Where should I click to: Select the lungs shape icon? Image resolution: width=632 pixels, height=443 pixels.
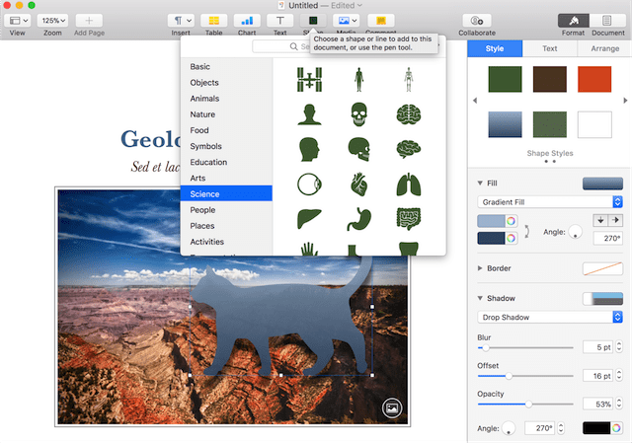[x=408, y=185]
